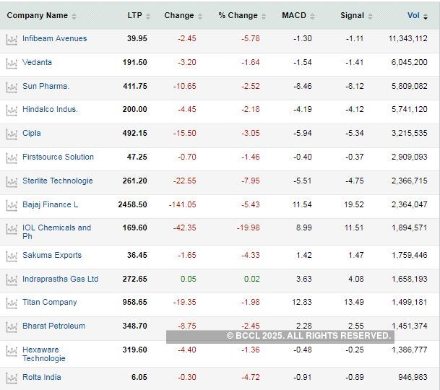Open Titan Company link
The height and width of the screenshot is (390, 440).
50,302
